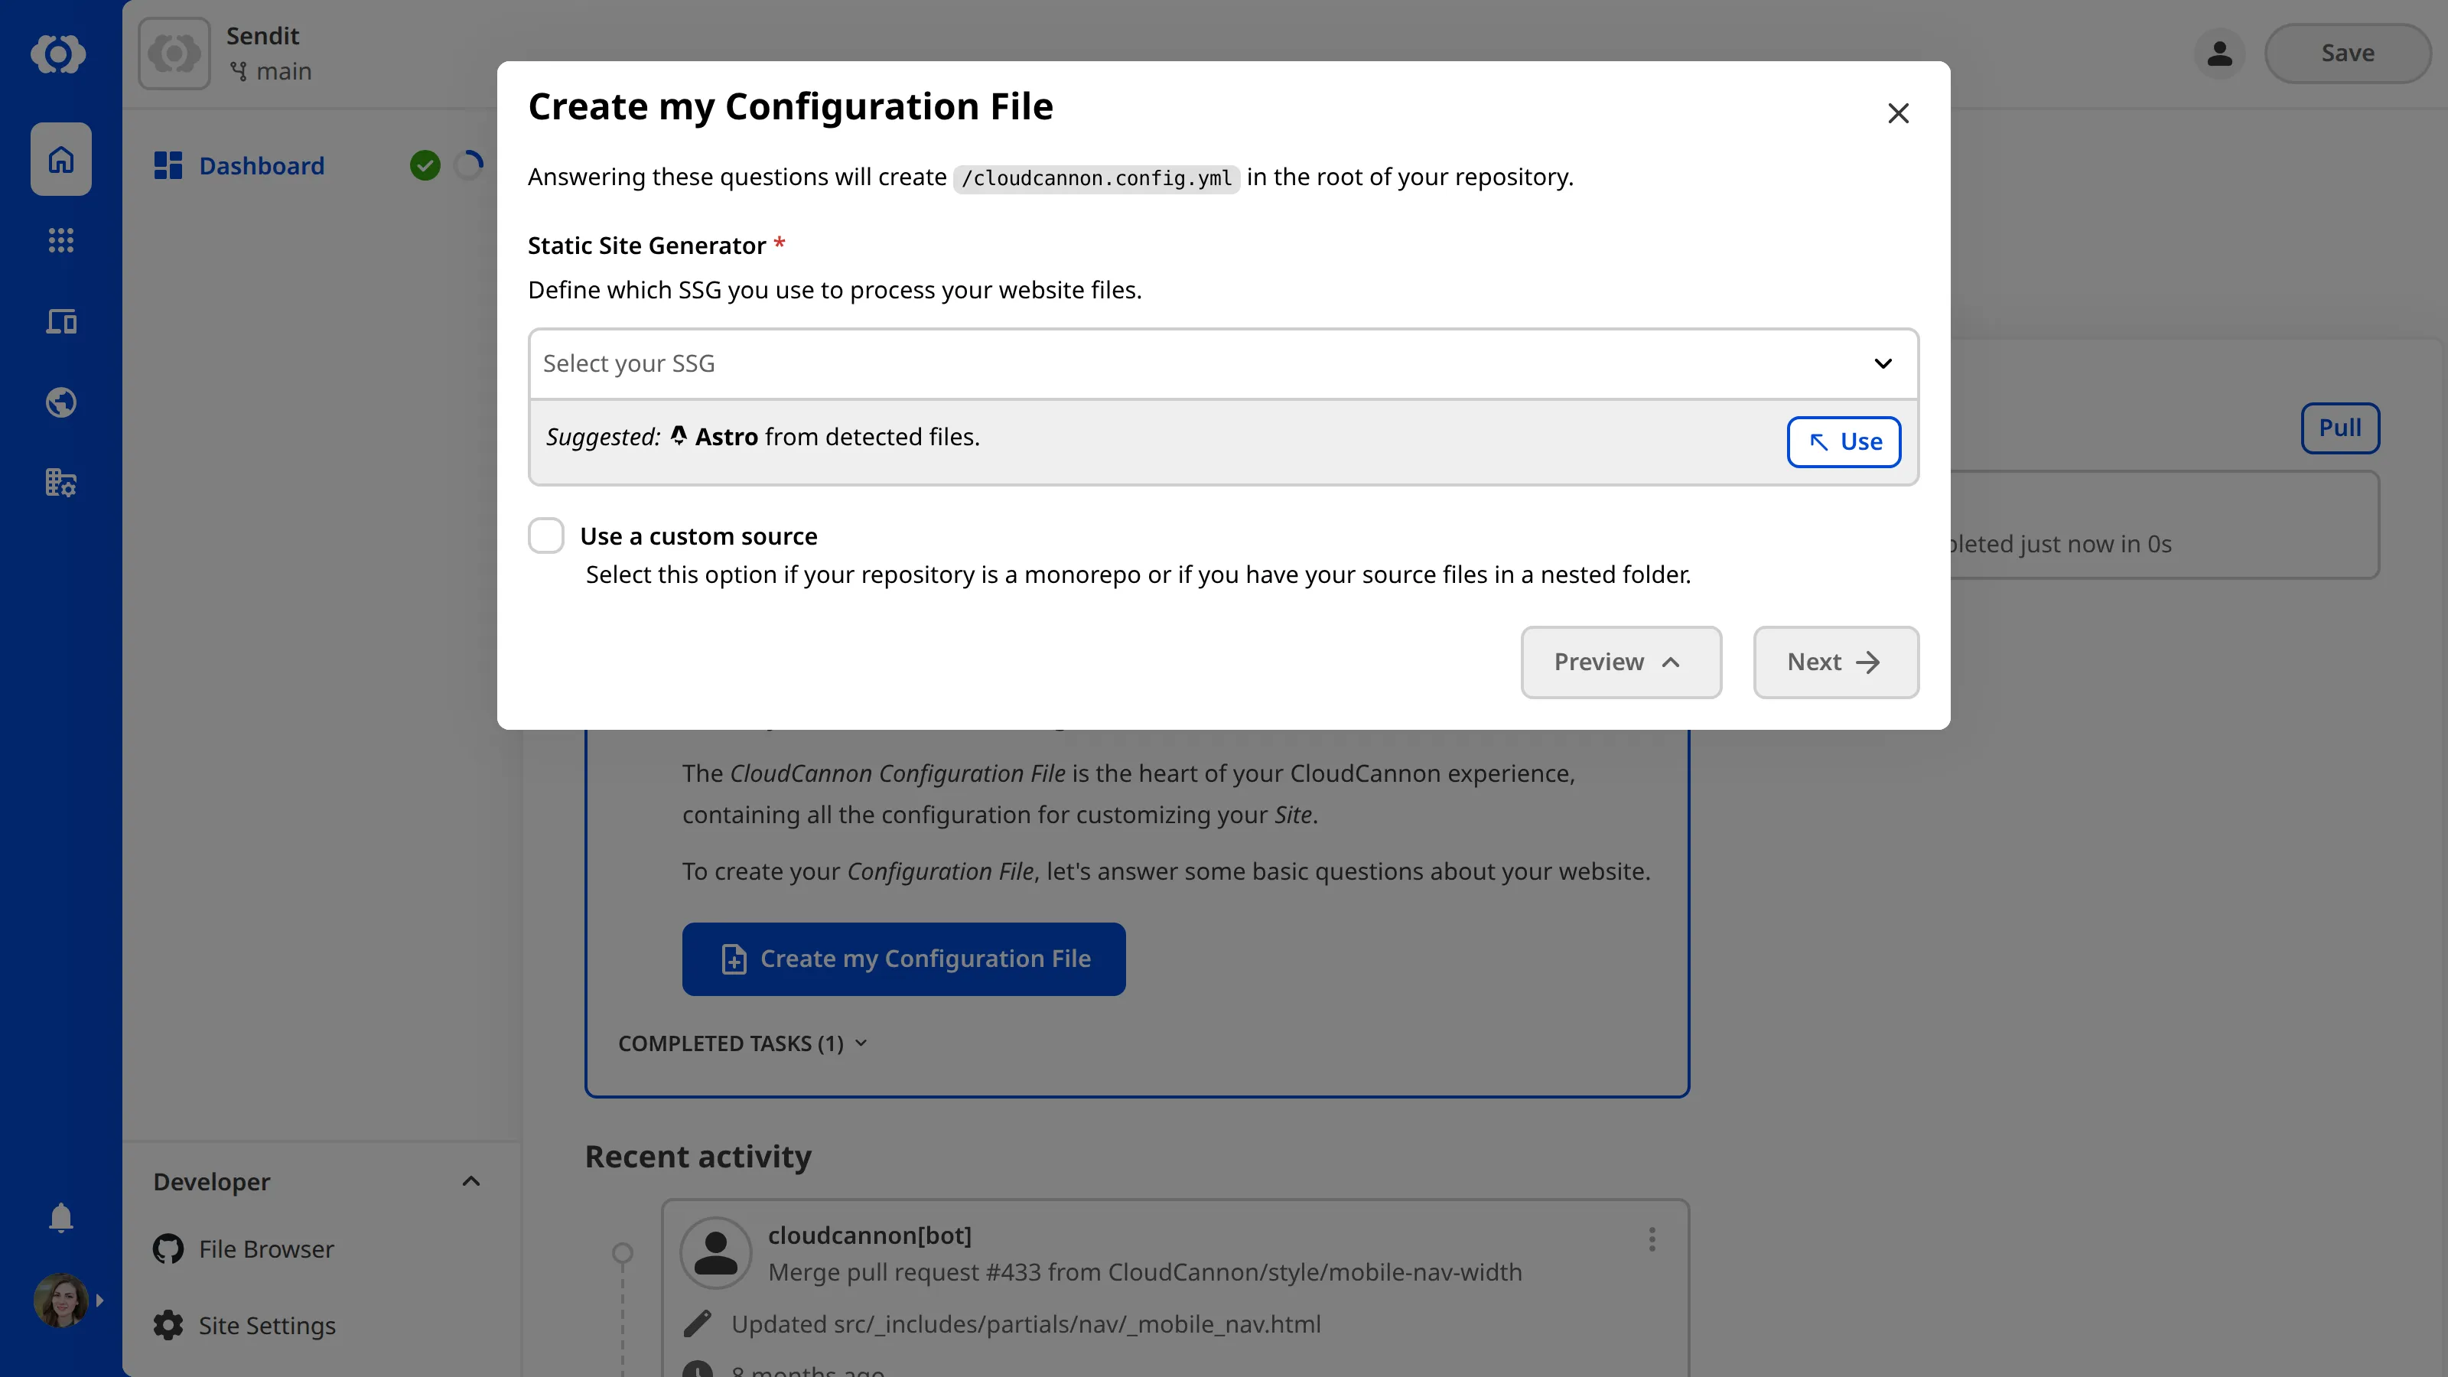Collapse the Developer section
Image resolution: width=2448 pixels, height=1377 pixels.
click(x=470, y=1180)
